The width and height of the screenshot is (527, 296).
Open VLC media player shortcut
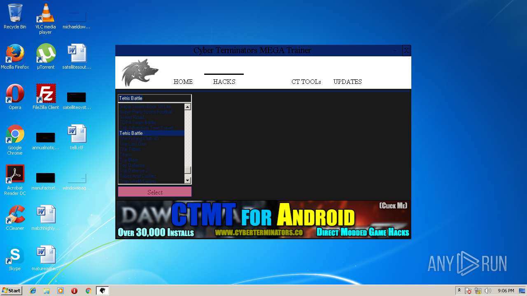point(45,18)
